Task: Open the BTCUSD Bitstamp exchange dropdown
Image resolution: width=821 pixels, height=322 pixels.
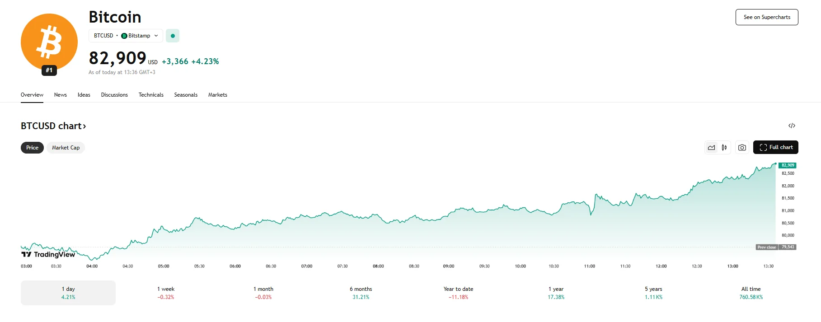Action: tap(126, 36)
